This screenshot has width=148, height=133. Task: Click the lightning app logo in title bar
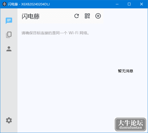click(5, 4)
